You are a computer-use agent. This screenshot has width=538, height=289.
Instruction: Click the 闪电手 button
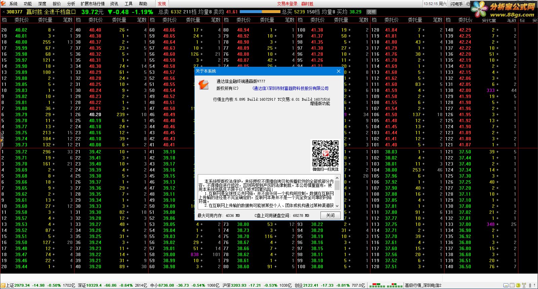pyautogui.click(x=457, y=4)
